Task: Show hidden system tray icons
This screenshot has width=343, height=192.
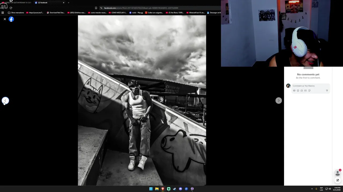Action: point(312,189)
